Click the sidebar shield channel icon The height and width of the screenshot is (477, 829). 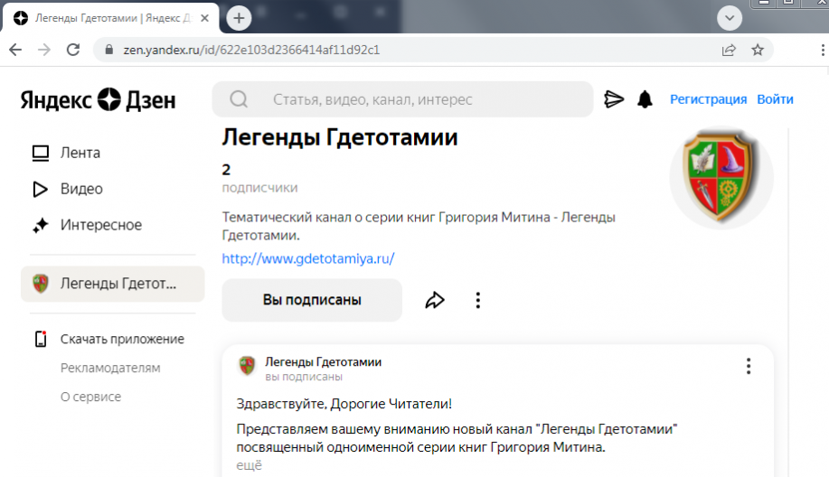pos(40,284)
